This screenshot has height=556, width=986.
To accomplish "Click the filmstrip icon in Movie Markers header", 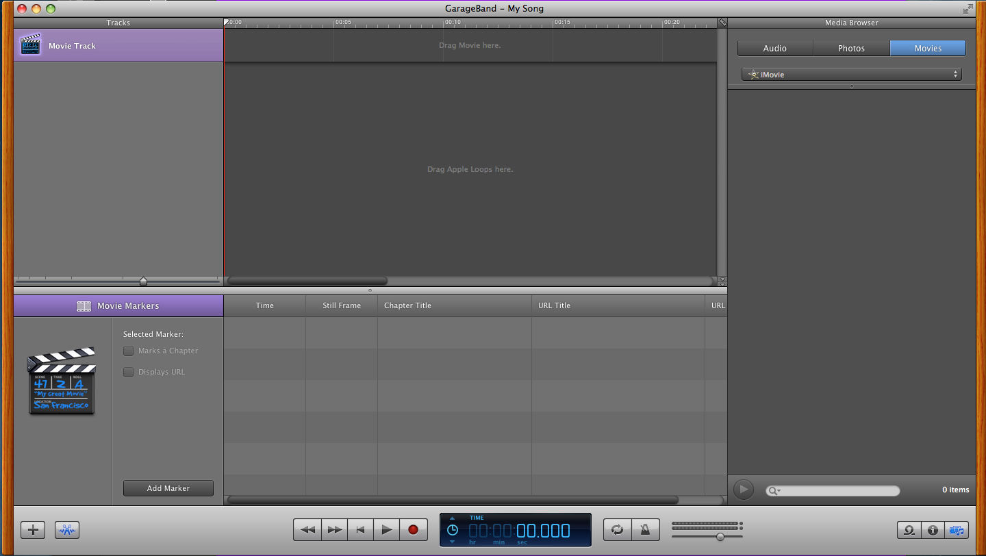I will click(84, 306).
